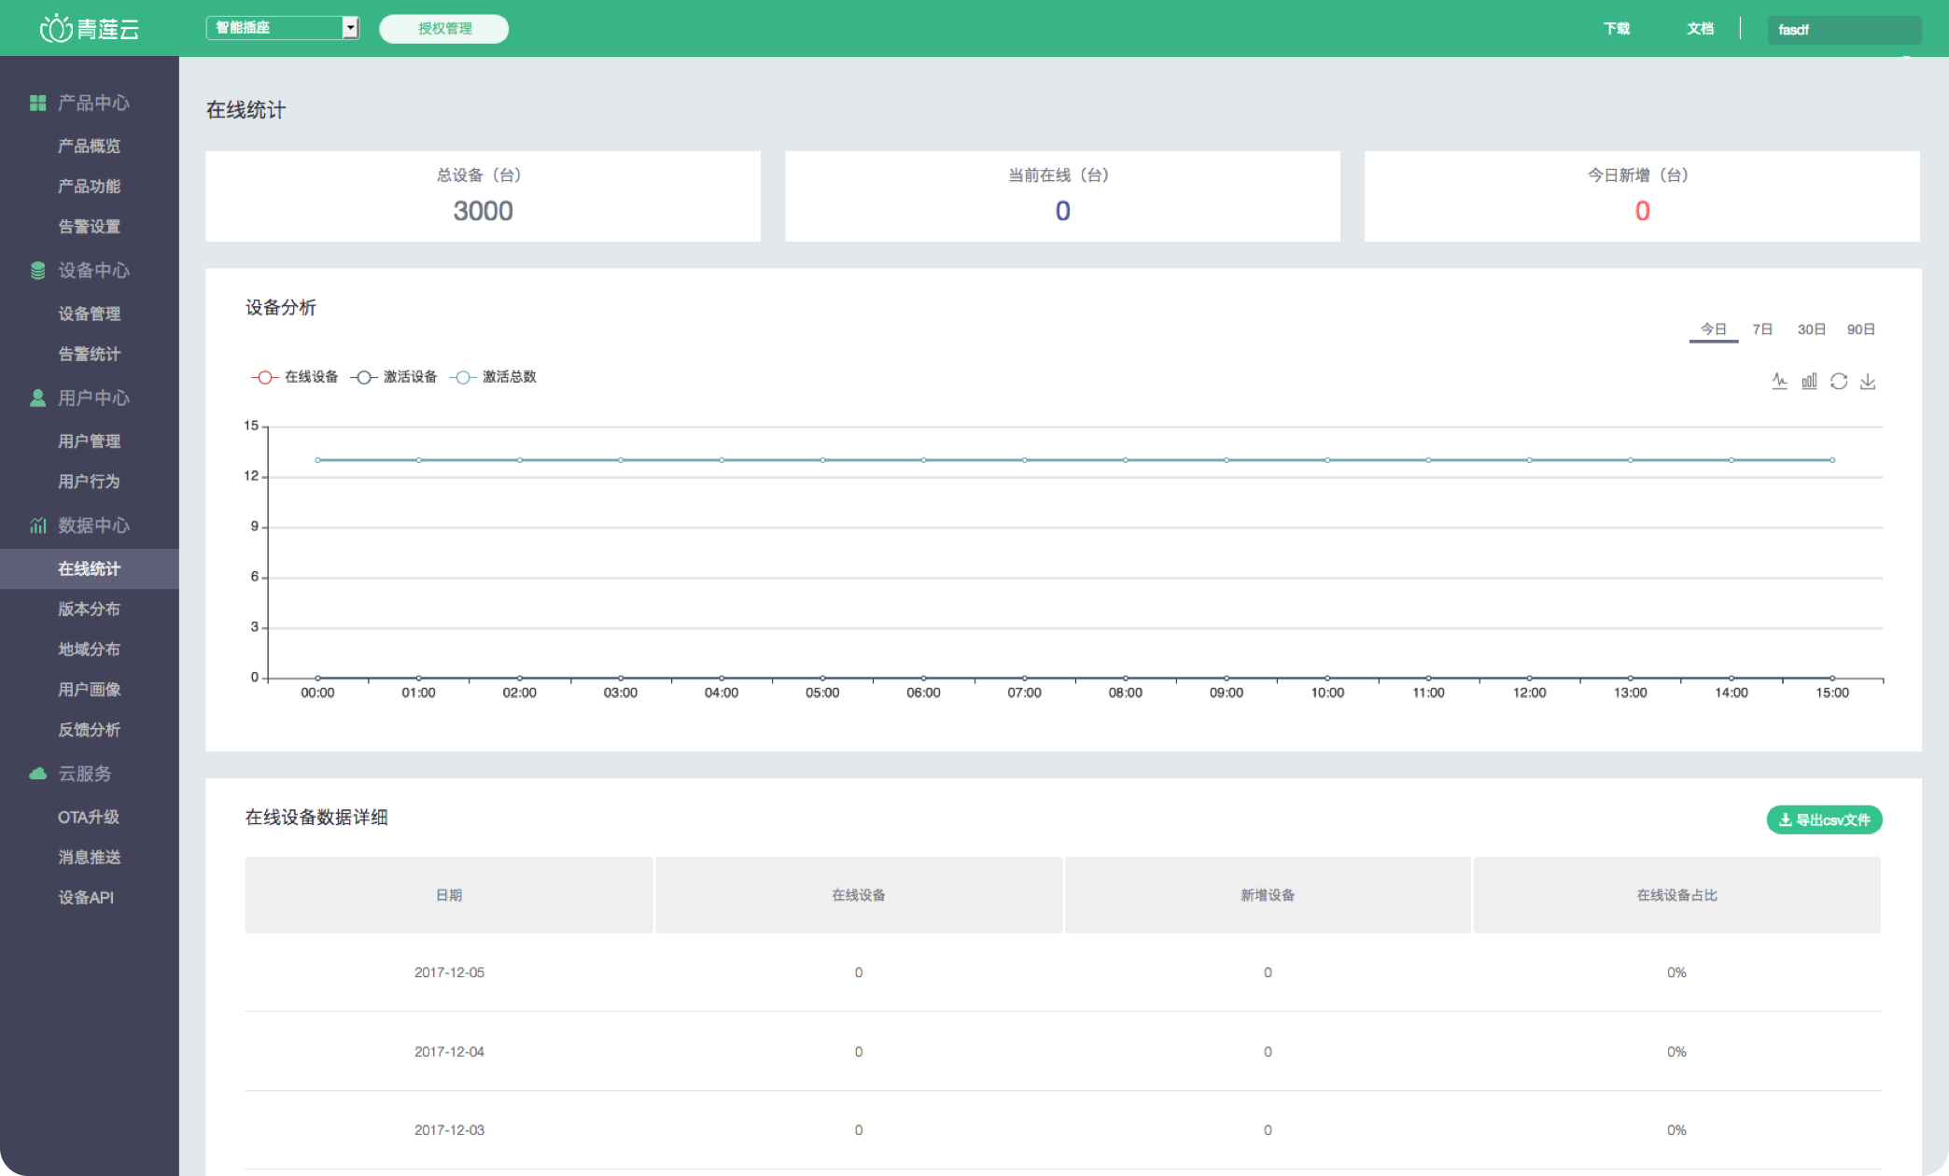This screenshot has width=1949, height=1176.
Task: Click the 授权管理 button
Action: tap(443, 29)
